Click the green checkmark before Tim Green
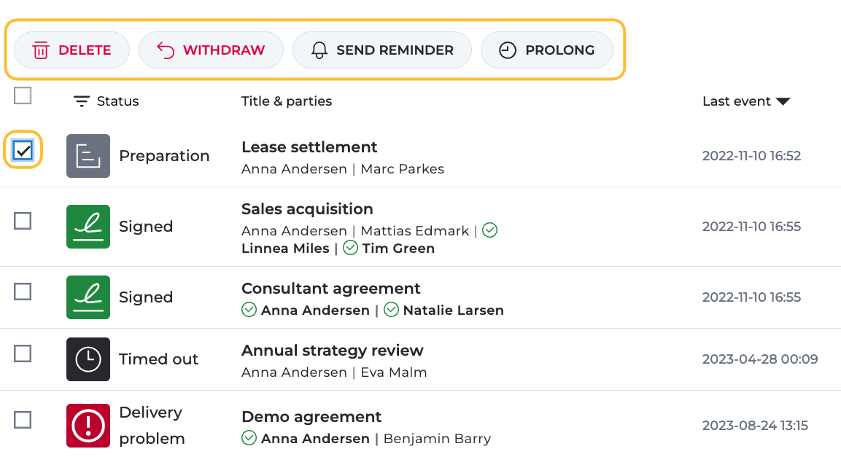The height and width of the screenshot is (457, 841). pyautogui.click(x=350, y=249)
